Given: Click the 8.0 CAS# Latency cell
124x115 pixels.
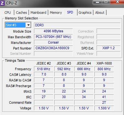Looking at the screenshot, I should (64, 75).
